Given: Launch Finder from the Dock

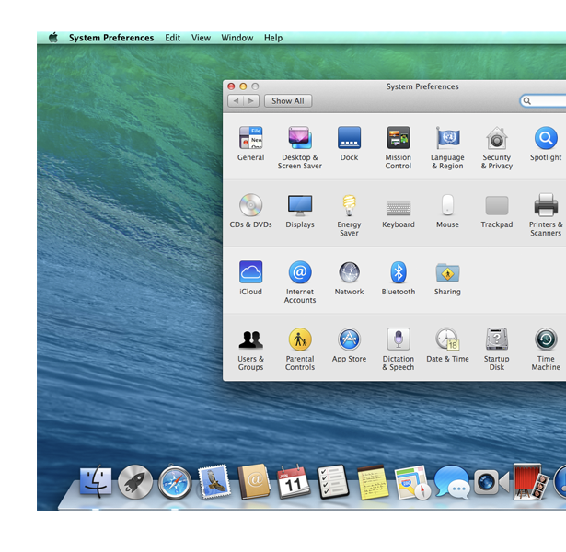Looking at the screenshot, I should pos(96,482).
